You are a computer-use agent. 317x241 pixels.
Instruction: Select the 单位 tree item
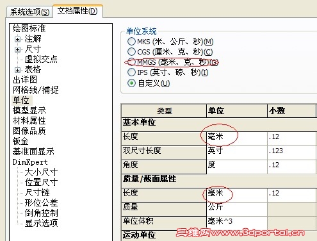click(21, 100)
